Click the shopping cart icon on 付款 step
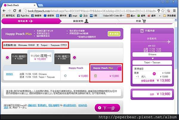The height and width of the screenshot is (120, 179). 144,21
